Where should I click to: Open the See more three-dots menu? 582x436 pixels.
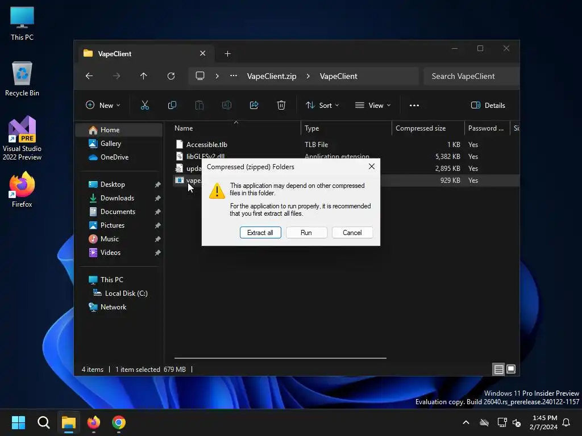coord(414,105)
